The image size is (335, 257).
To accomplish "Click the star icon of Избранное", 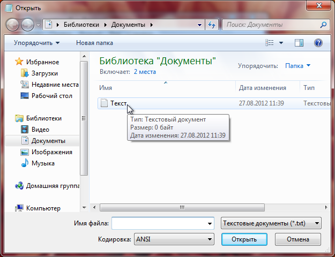I will point(19,62).
